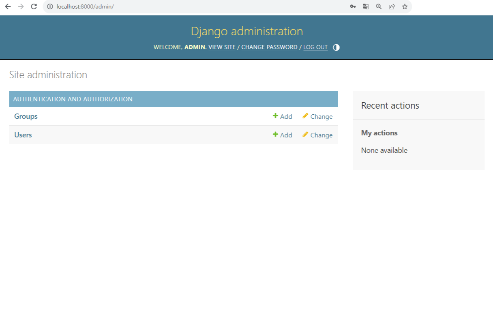Click the pencil icon for Users
Image resolution: width=493 pixels, height=334 pixels.
point(305,135)
